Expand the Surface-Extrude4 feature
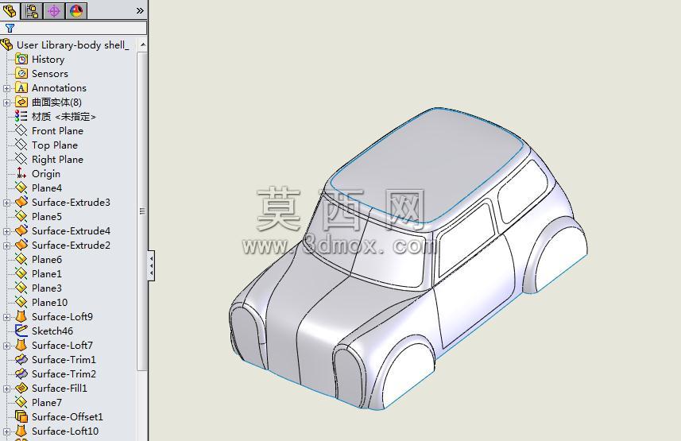 [6, 231]
